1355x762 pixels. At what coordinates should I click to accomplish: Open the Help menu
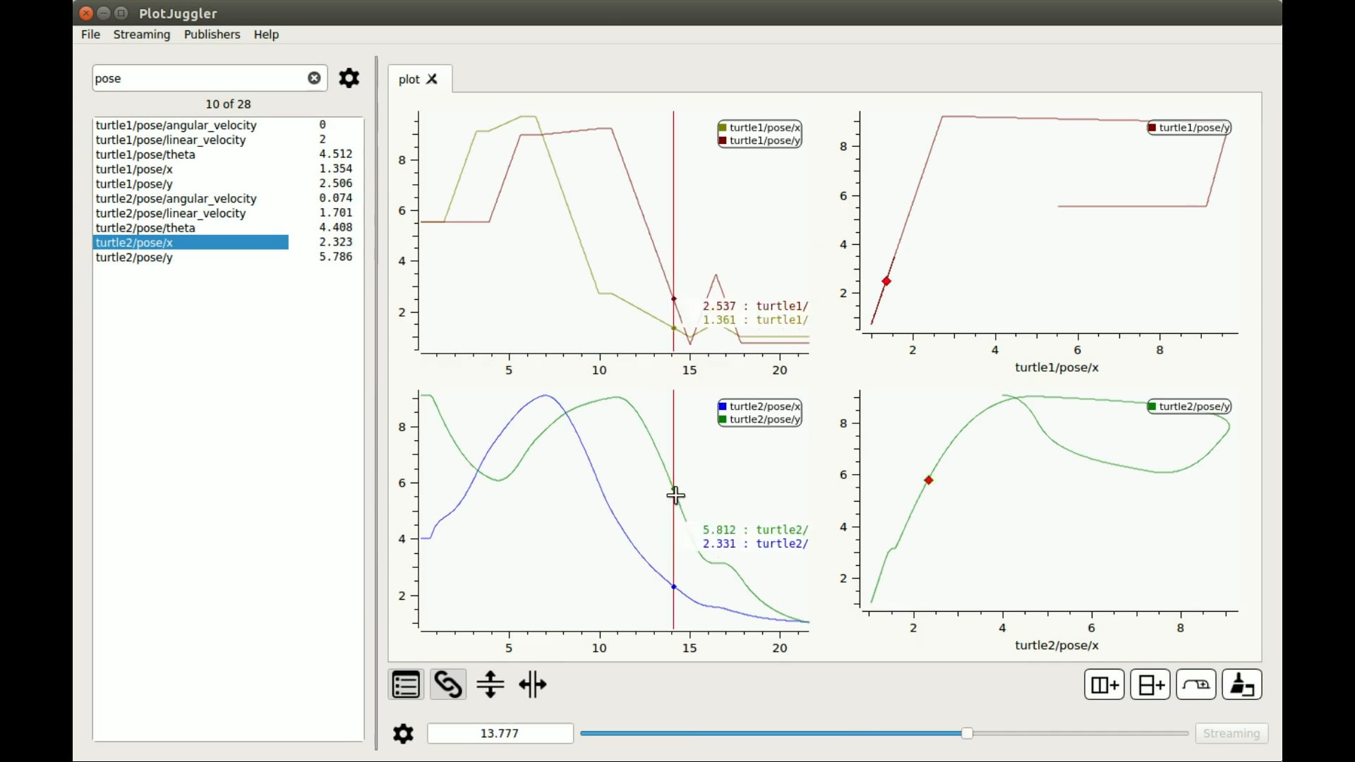[x=266, y=34]
